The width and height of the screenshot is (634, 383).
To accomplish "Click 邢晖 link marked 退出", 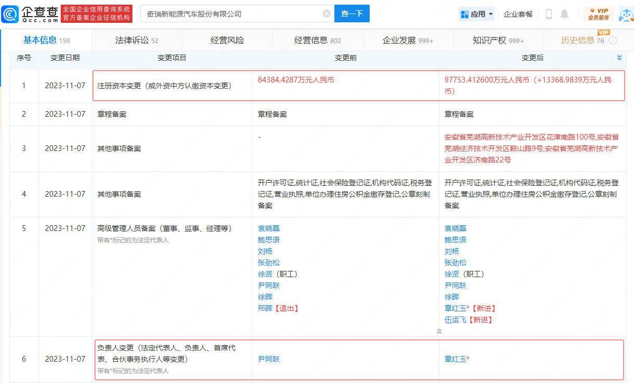I will tap(265, 308).
